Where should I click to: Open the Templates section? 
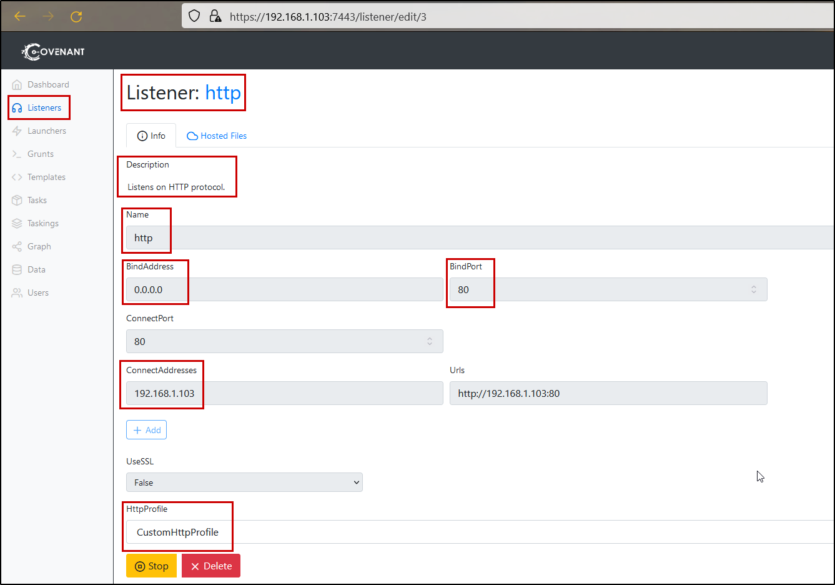click(x=46, y=177)
